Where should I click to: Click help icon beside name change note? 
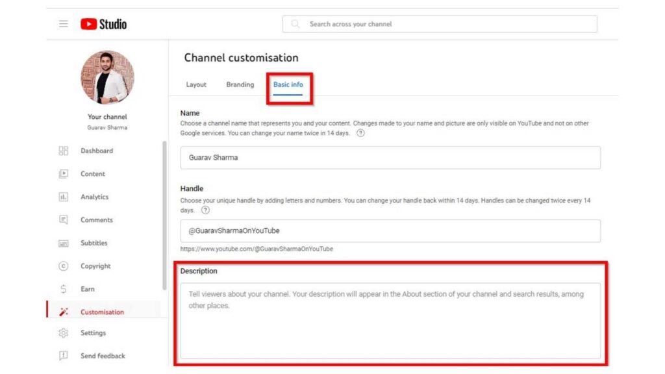click(361, 133)
